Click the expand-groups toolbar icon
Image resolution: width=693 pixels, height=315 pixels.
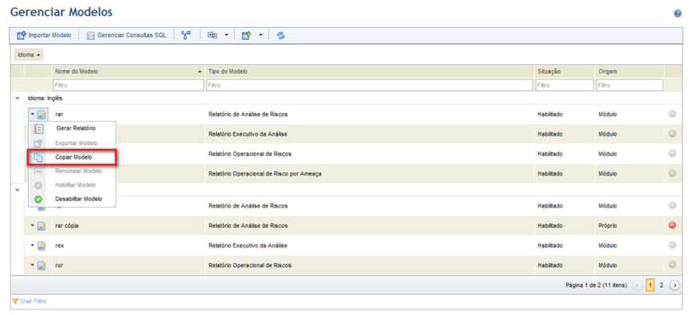(213, 35)
